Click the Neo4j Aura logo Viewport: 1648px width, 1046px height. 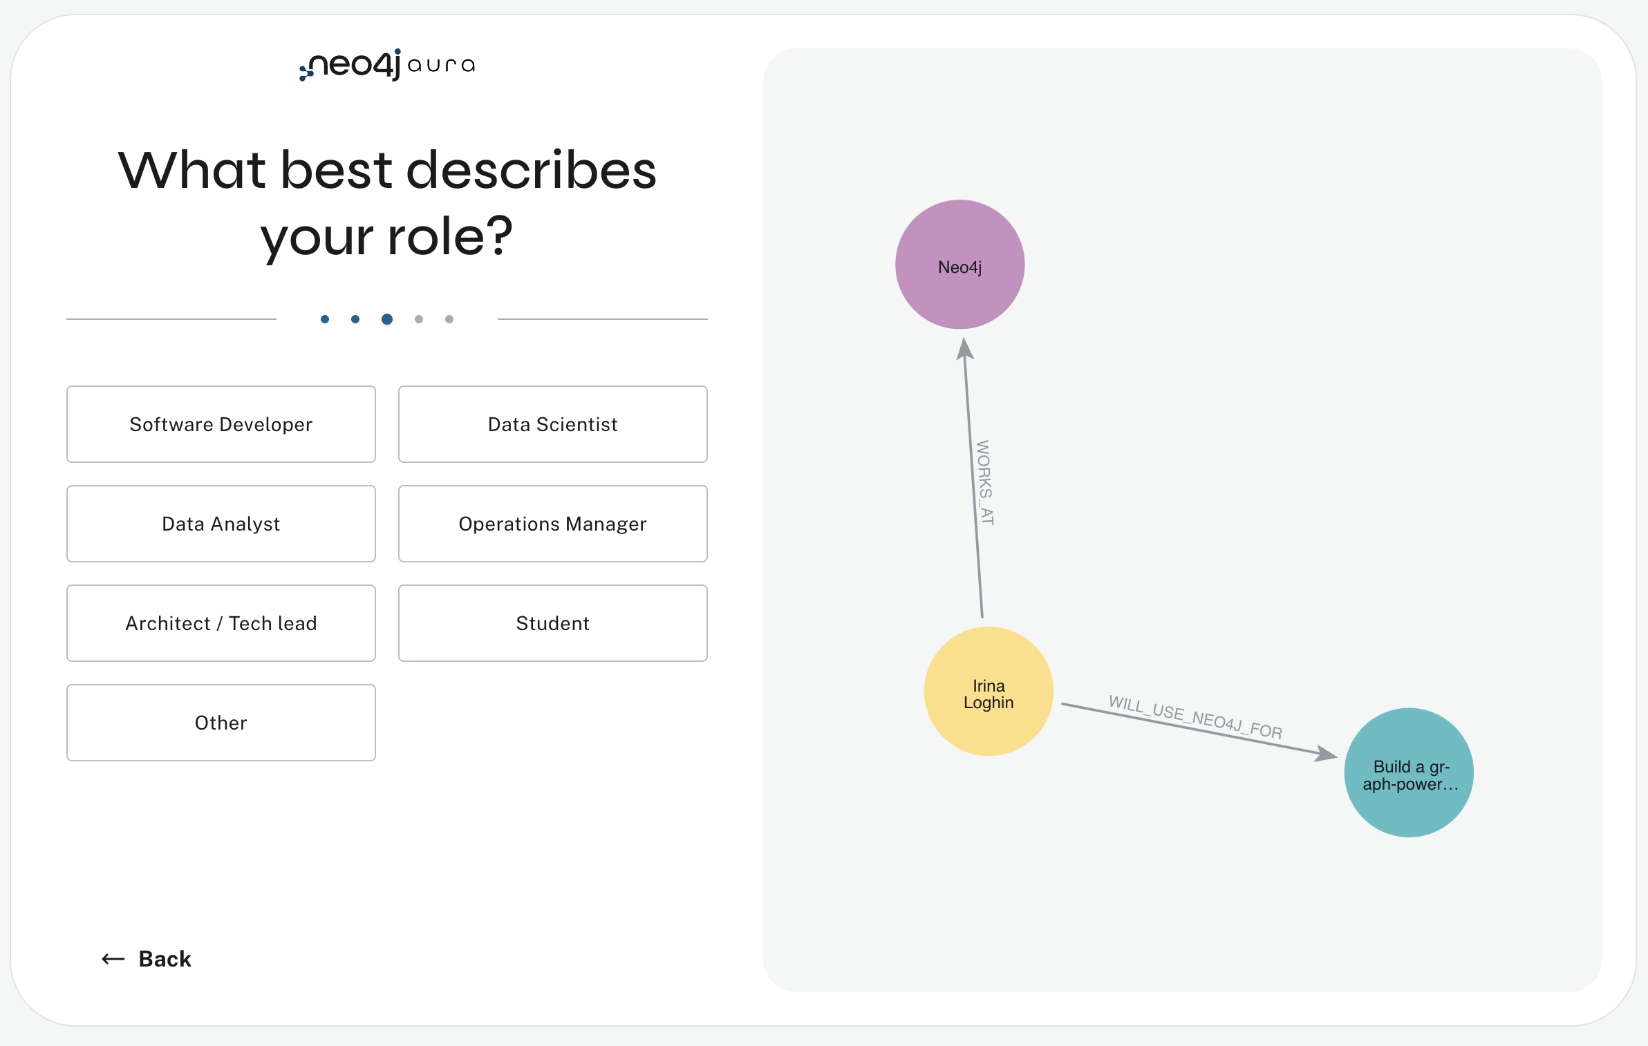click(387, 65)
